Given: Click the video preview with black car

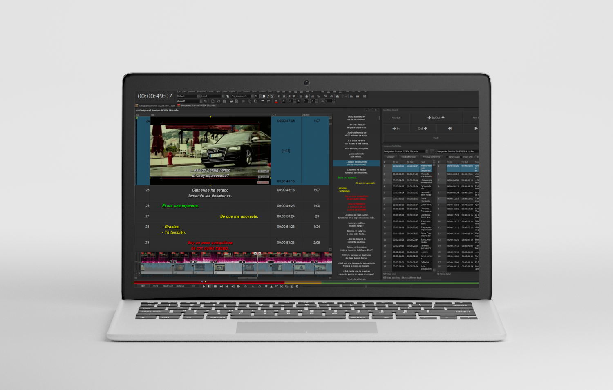Looking at the screenshot, I should [x=210, y=151].
